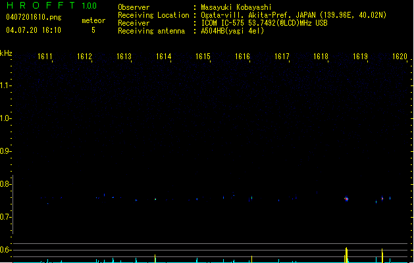The height and width of the screenshot is (263, 414).
Task: Click the 1616 time axis tick
Action: (x=242, y=57)
